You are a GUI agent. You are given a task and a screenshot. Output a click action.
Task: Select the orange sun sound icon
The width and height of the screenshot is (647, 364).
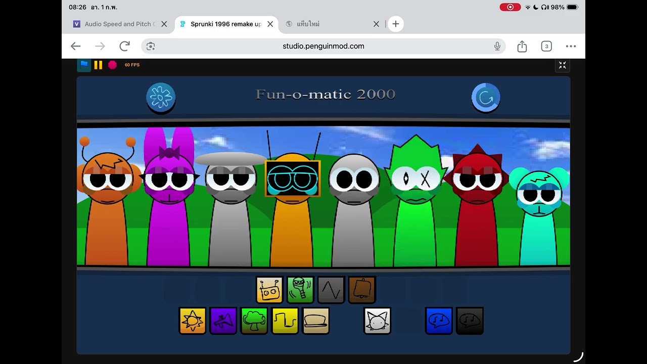[x=193, y=321]
